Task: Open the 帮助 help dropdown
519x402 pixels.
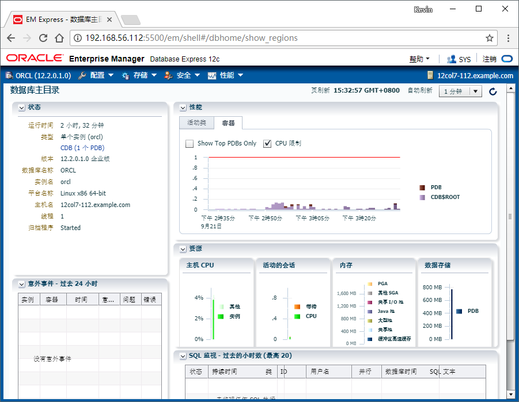Action: [419, 59]
